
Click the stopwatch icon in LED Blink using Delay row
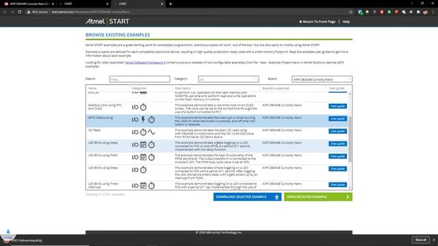(x=151, y=145)
